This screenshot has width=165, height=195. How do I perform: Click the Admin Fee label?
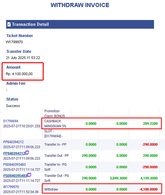click(x=16, y=83)
